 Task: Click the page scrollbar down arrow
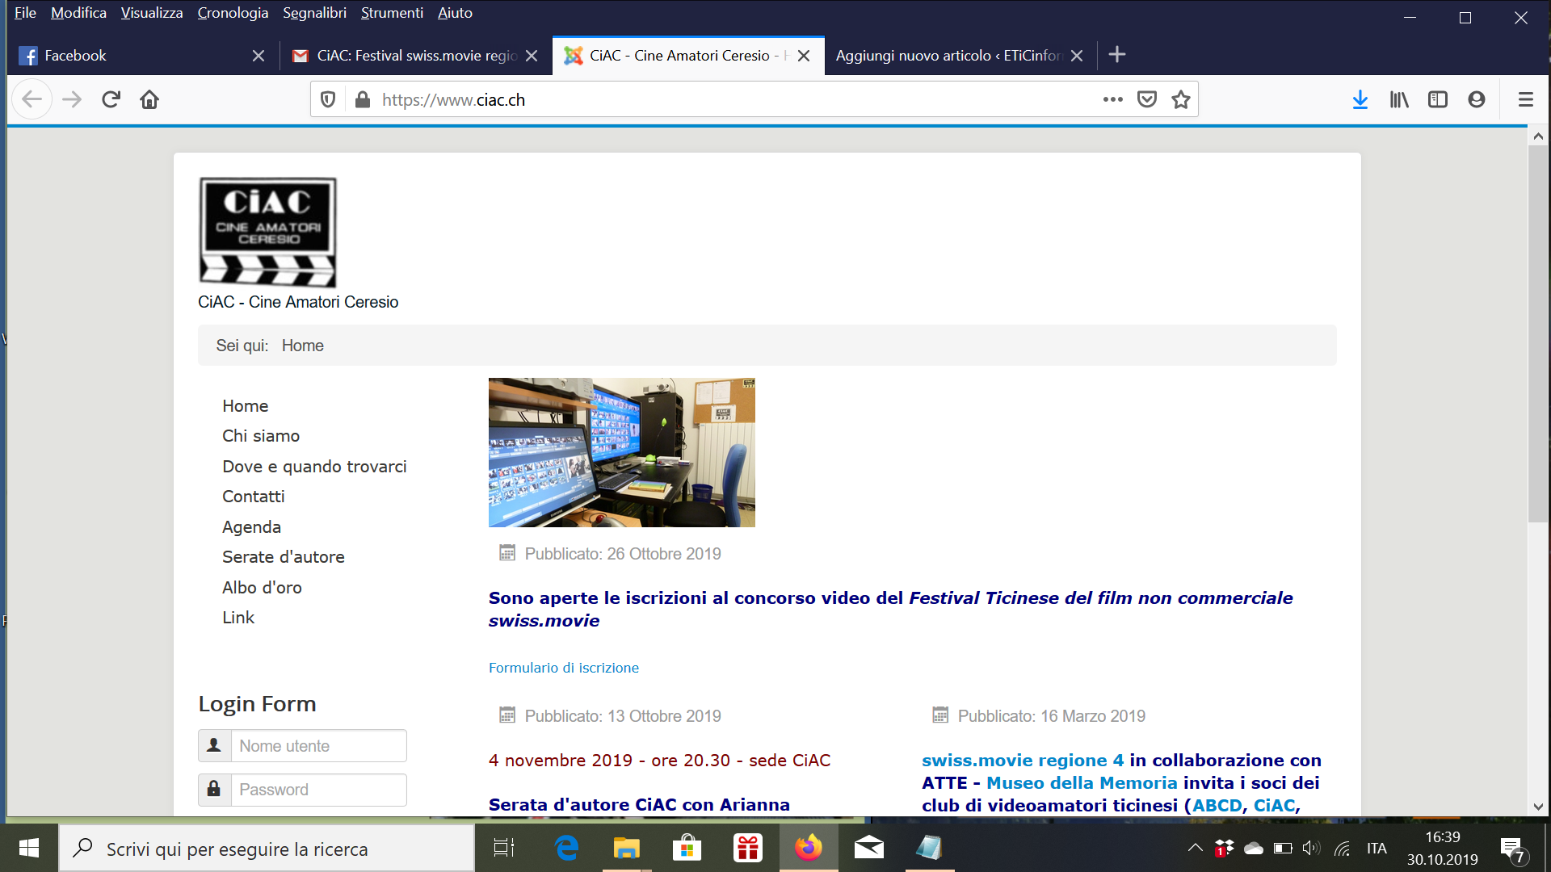click(x=1538, y=807)
